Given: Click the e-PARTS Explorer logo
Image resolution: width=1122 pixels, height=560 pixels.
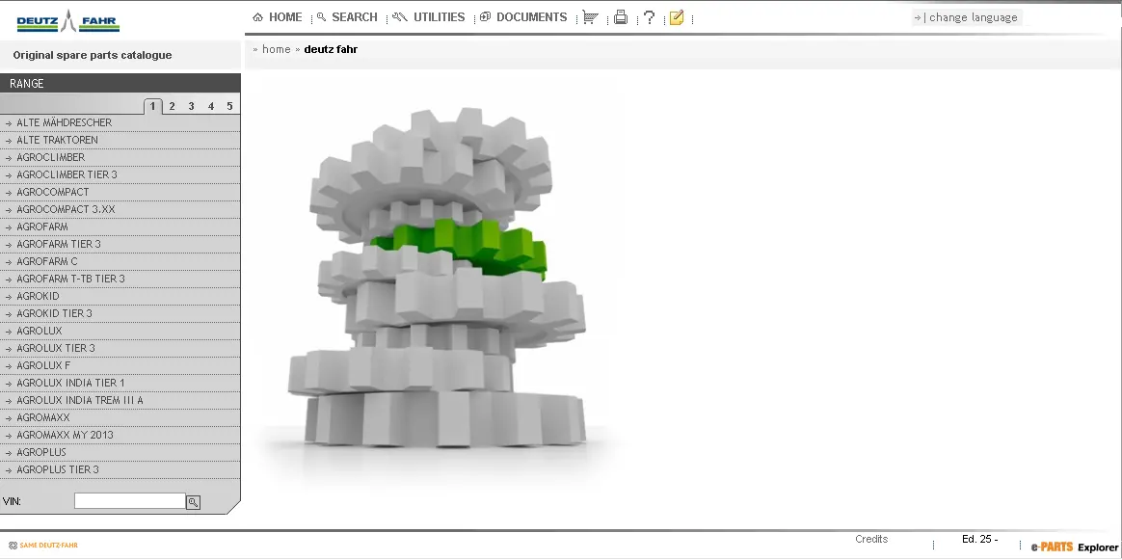Looking at the screenshot, I should coord(1074,547).
